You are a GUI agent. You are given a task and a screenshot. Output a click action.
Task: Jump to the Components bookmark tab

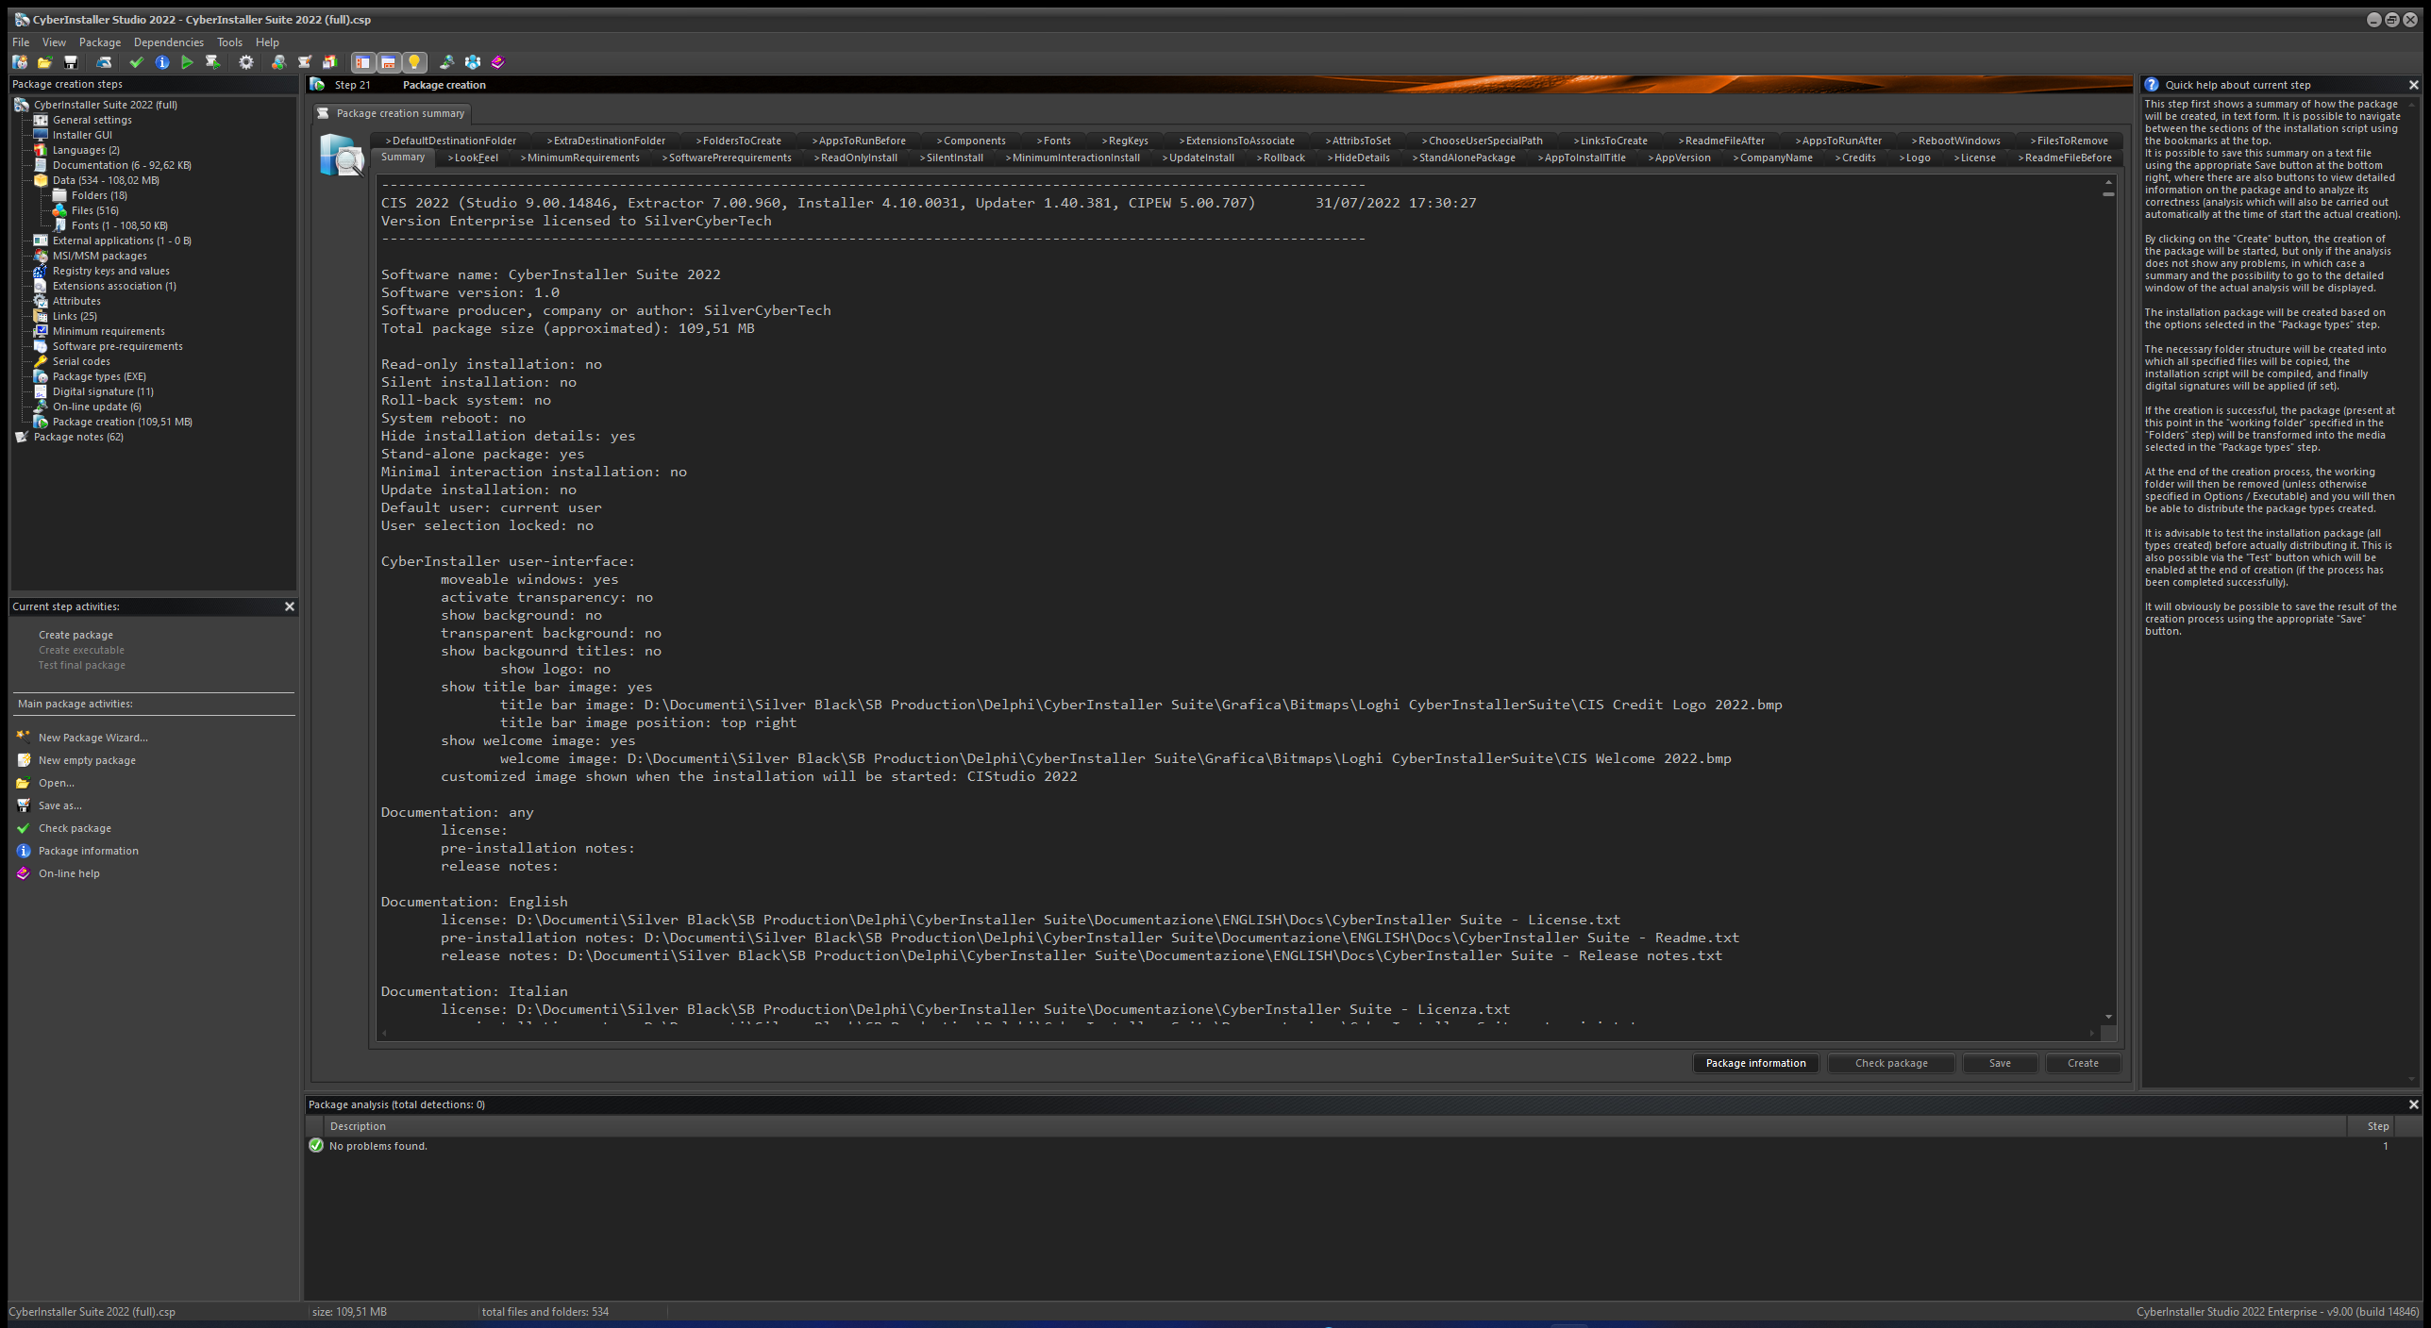[971, 141]
